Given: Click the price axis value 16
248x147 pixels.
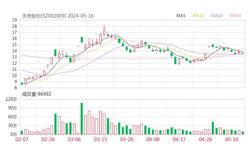Looking at the screenshot, I should [x=14, y=39].
